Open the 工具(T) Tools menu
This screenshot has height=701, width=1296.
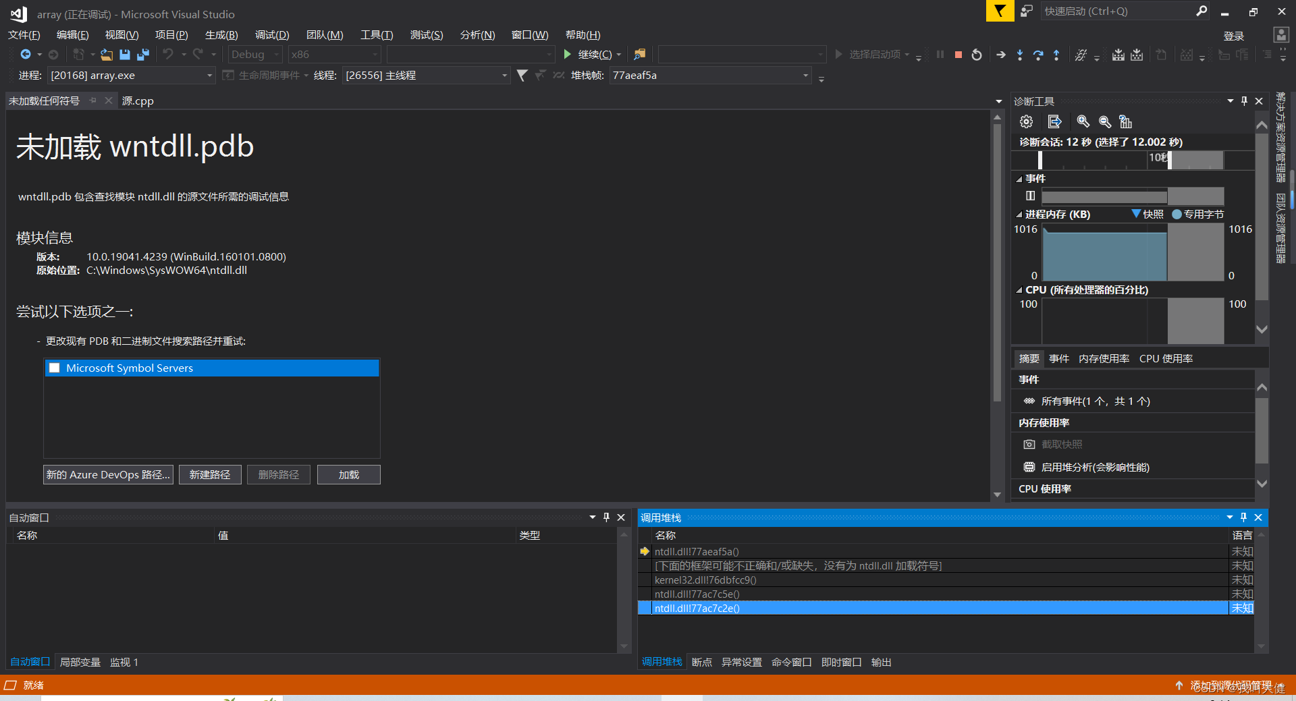click(377, 35)
